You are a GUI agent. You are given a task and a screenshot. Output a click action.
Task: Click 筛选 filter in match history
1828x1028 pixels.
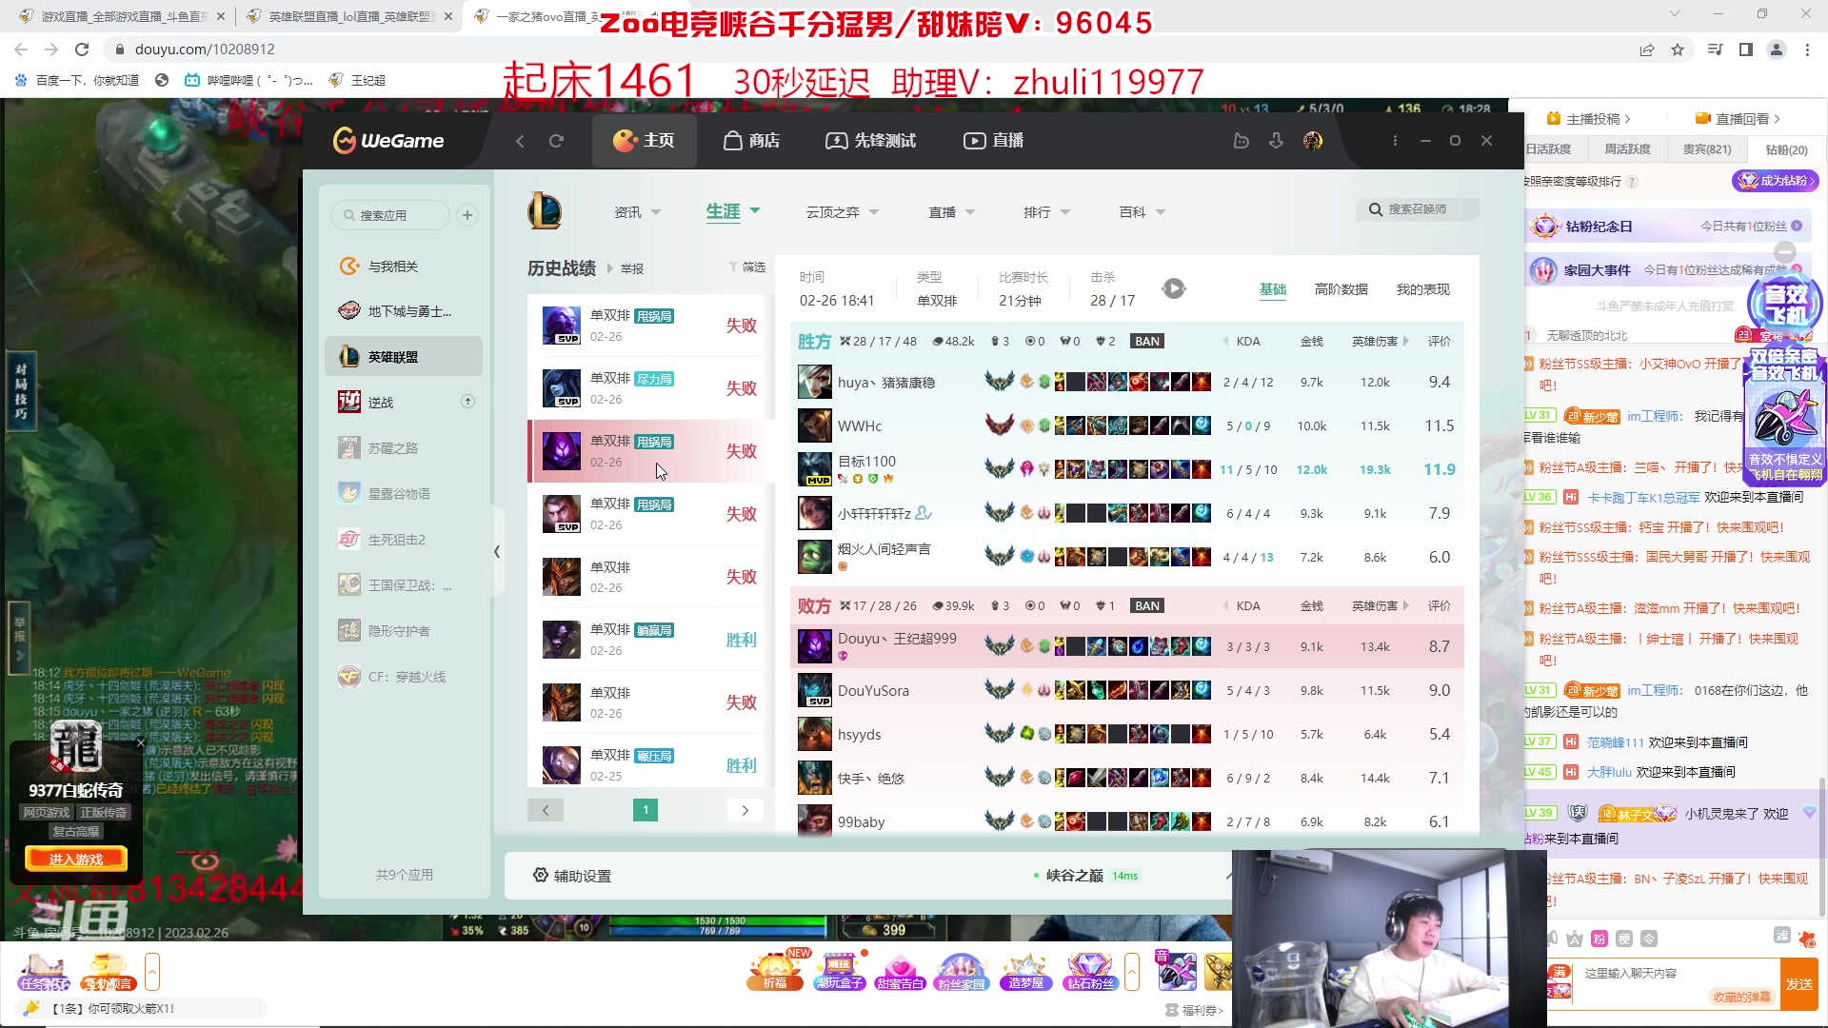(747, 267)
